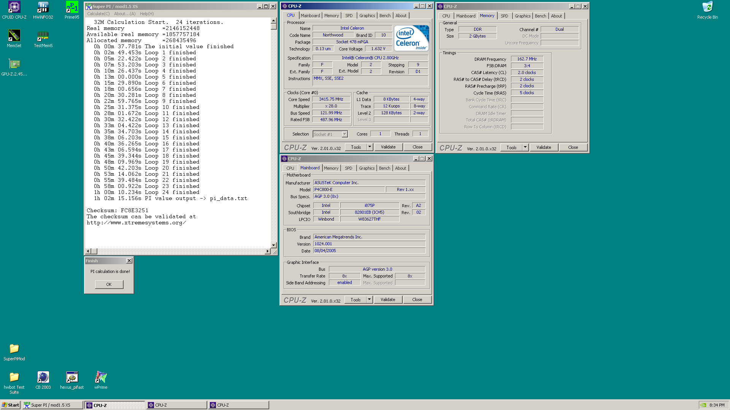Open the CPUID CPU-Z desktop shortcut
The height and width of the screenshot is (410, 730).
[x=14, y=10]
